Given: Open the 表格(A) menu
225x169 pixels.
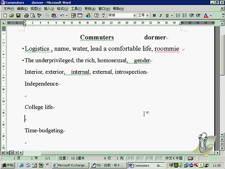Looking at the screenshot, I should pos(90,9).
